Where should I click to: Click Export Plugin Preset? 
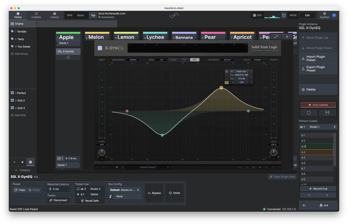click(x=318, y=69)
